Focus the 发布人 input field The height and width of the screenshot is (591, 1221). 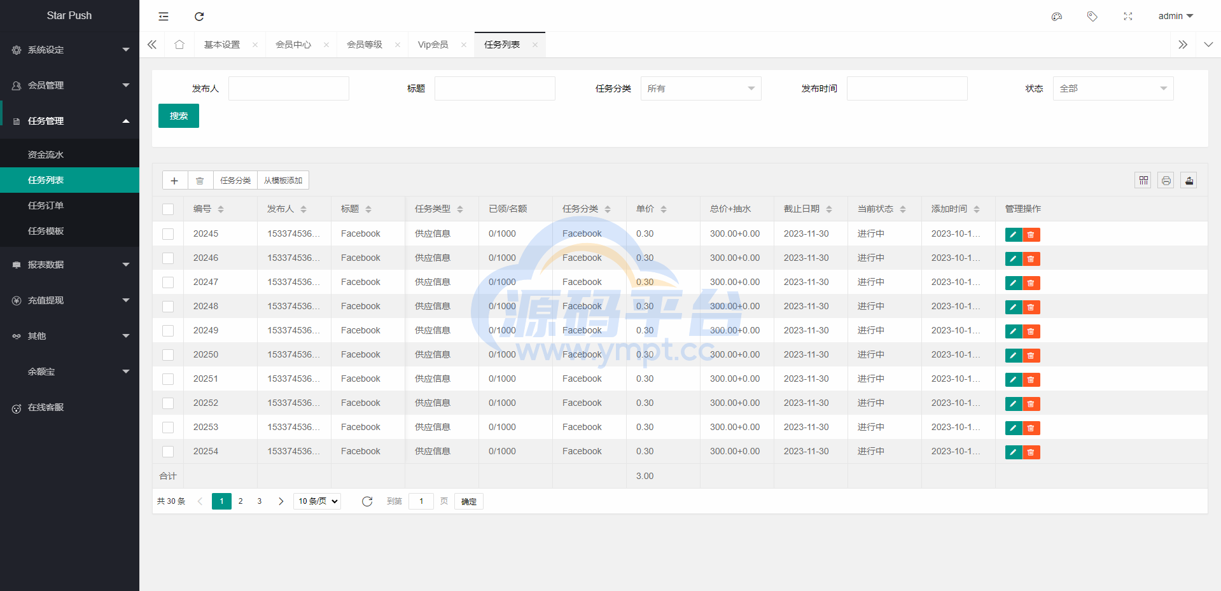pos(289,88)
